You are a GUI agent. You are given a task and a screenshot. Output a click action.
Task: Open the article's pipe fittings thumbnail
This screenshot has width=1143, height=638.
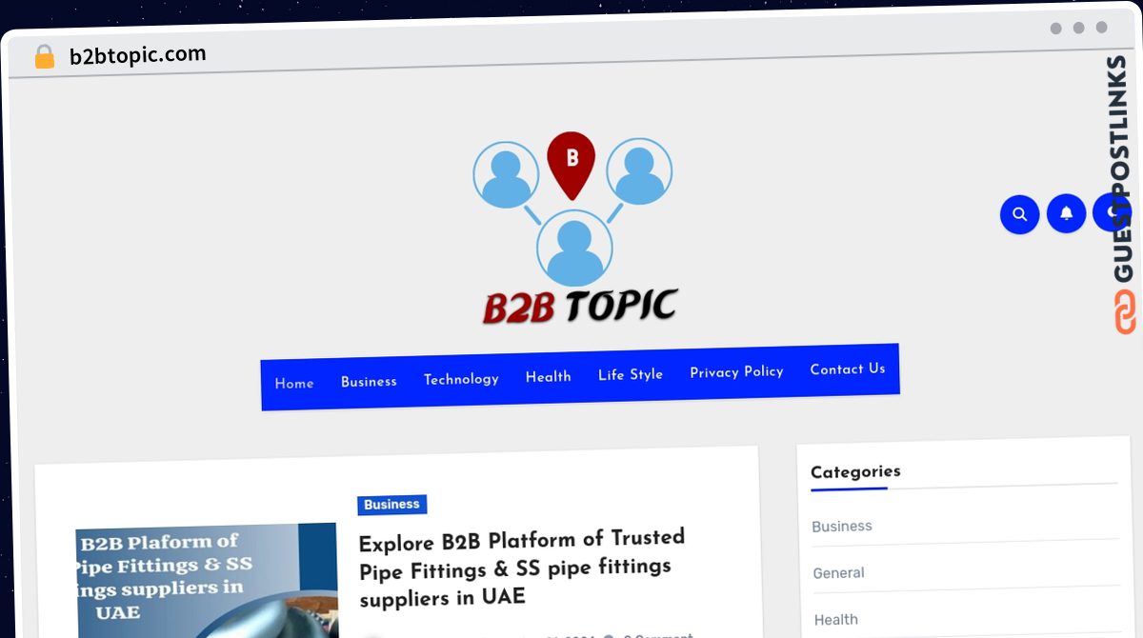coord(207,581)
